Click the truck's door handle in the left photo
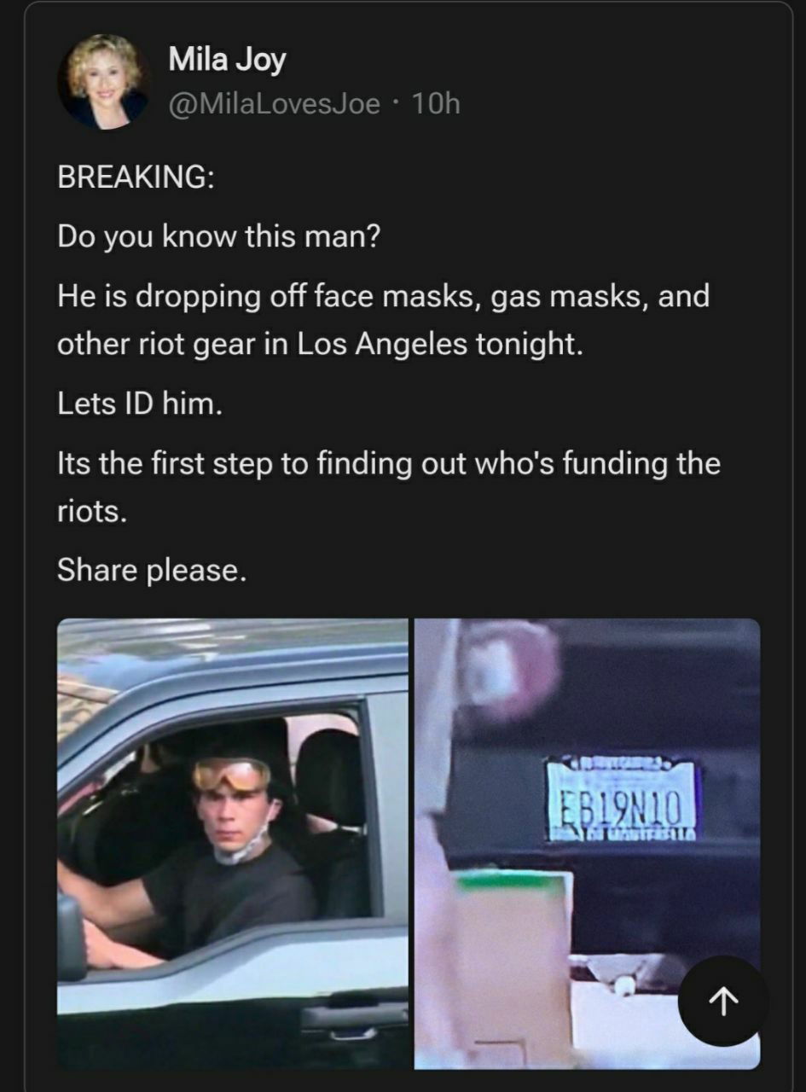 click(x=354, y=1015)
